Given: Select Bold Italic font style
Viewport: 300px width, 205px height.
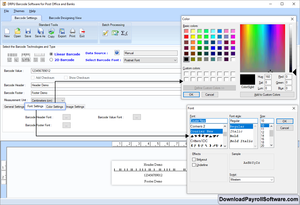Looking at the screenshot, I should (x=241, y=141).
